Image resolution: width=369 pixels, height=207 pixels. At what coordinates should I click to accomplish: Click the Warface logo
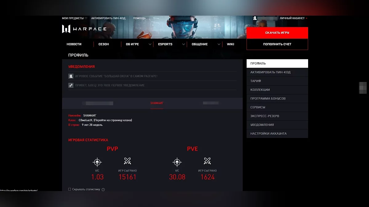pos(84,29)
